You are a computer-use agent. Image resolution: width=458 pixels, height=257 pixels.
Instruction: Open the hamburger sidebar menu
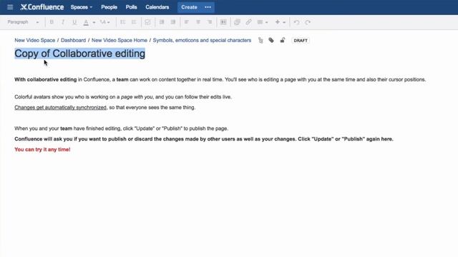point(10,7)
